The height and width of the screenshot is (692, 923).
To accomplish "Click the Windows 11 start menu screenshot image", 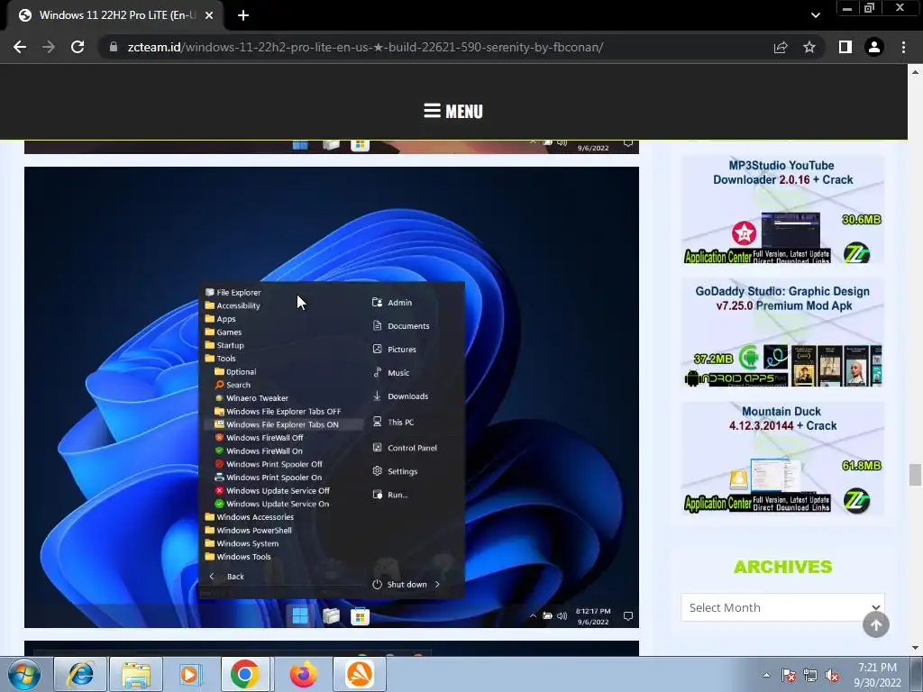I will tap(332, 397).
